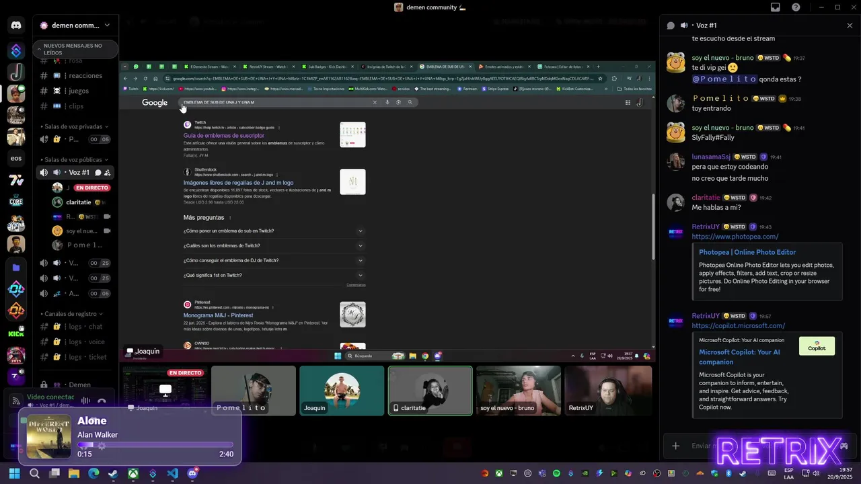Collapse 'Salas de voz públicas' category

pyautogui.click(x=73, y=160)
